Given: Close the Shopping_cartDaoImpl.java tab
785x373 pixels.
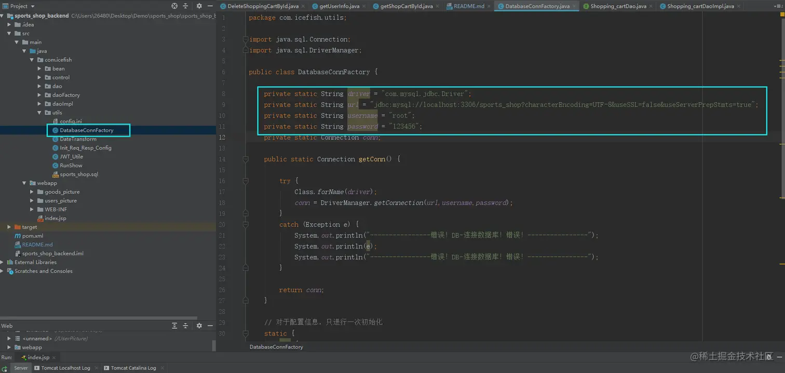Looking at the screenshot, I should (739, 6).
